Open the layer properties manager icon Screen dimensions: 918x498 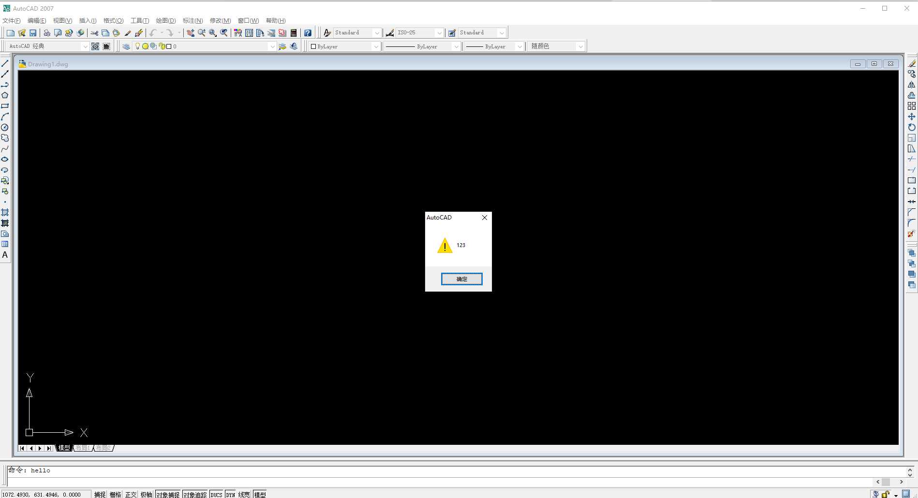click(126, 46)
